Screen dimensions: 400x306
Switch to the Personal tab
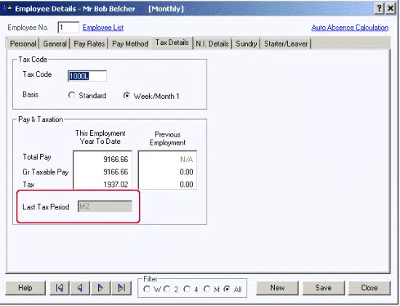pyautogui.click(x=23, y=44)
